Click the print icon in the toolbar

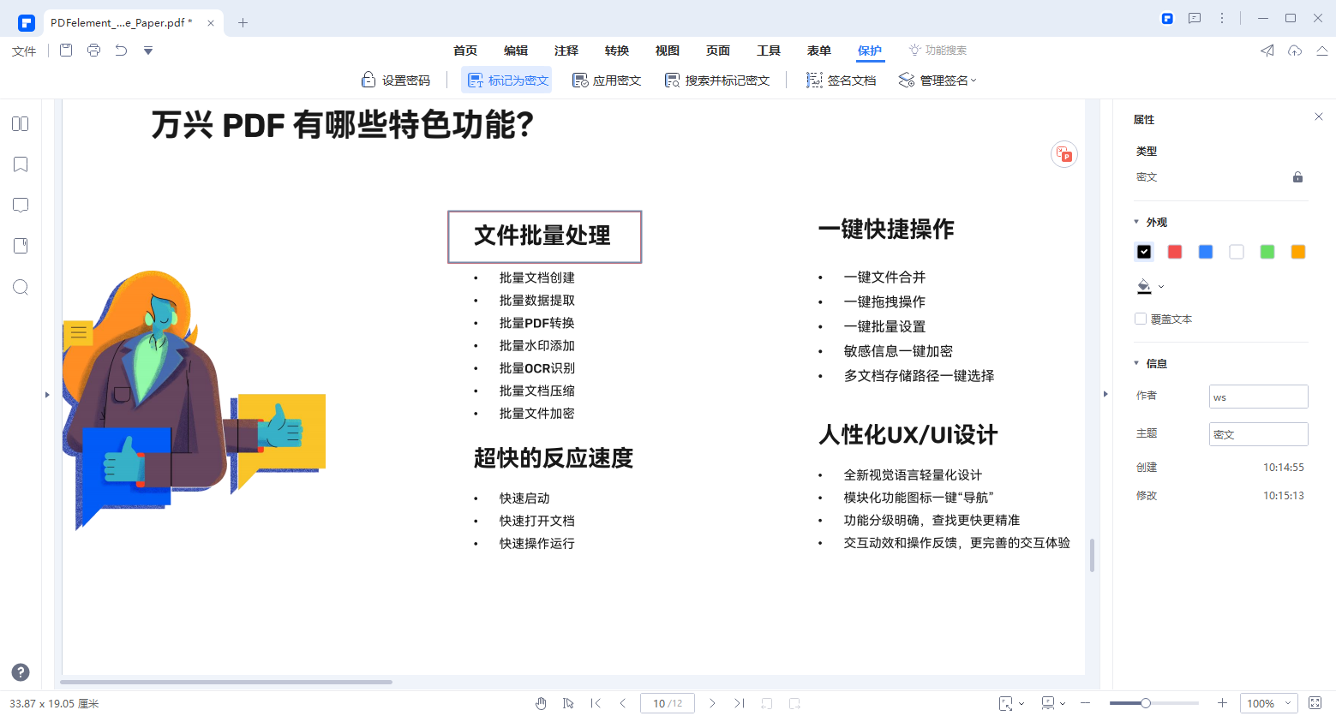[93, 51]
